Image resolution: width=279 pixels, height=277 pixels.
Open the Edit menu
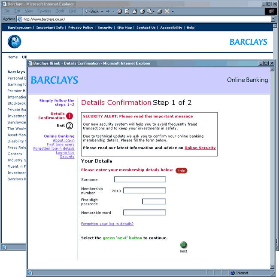click(x=17, y=11)
